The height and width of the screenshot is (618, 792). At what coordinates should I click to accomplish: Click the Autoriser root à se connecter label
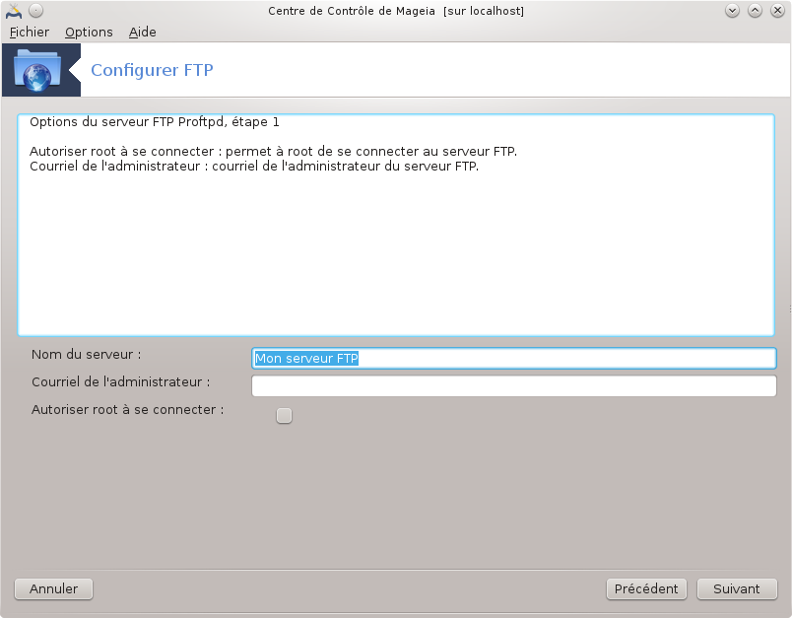tap(128, 409)
